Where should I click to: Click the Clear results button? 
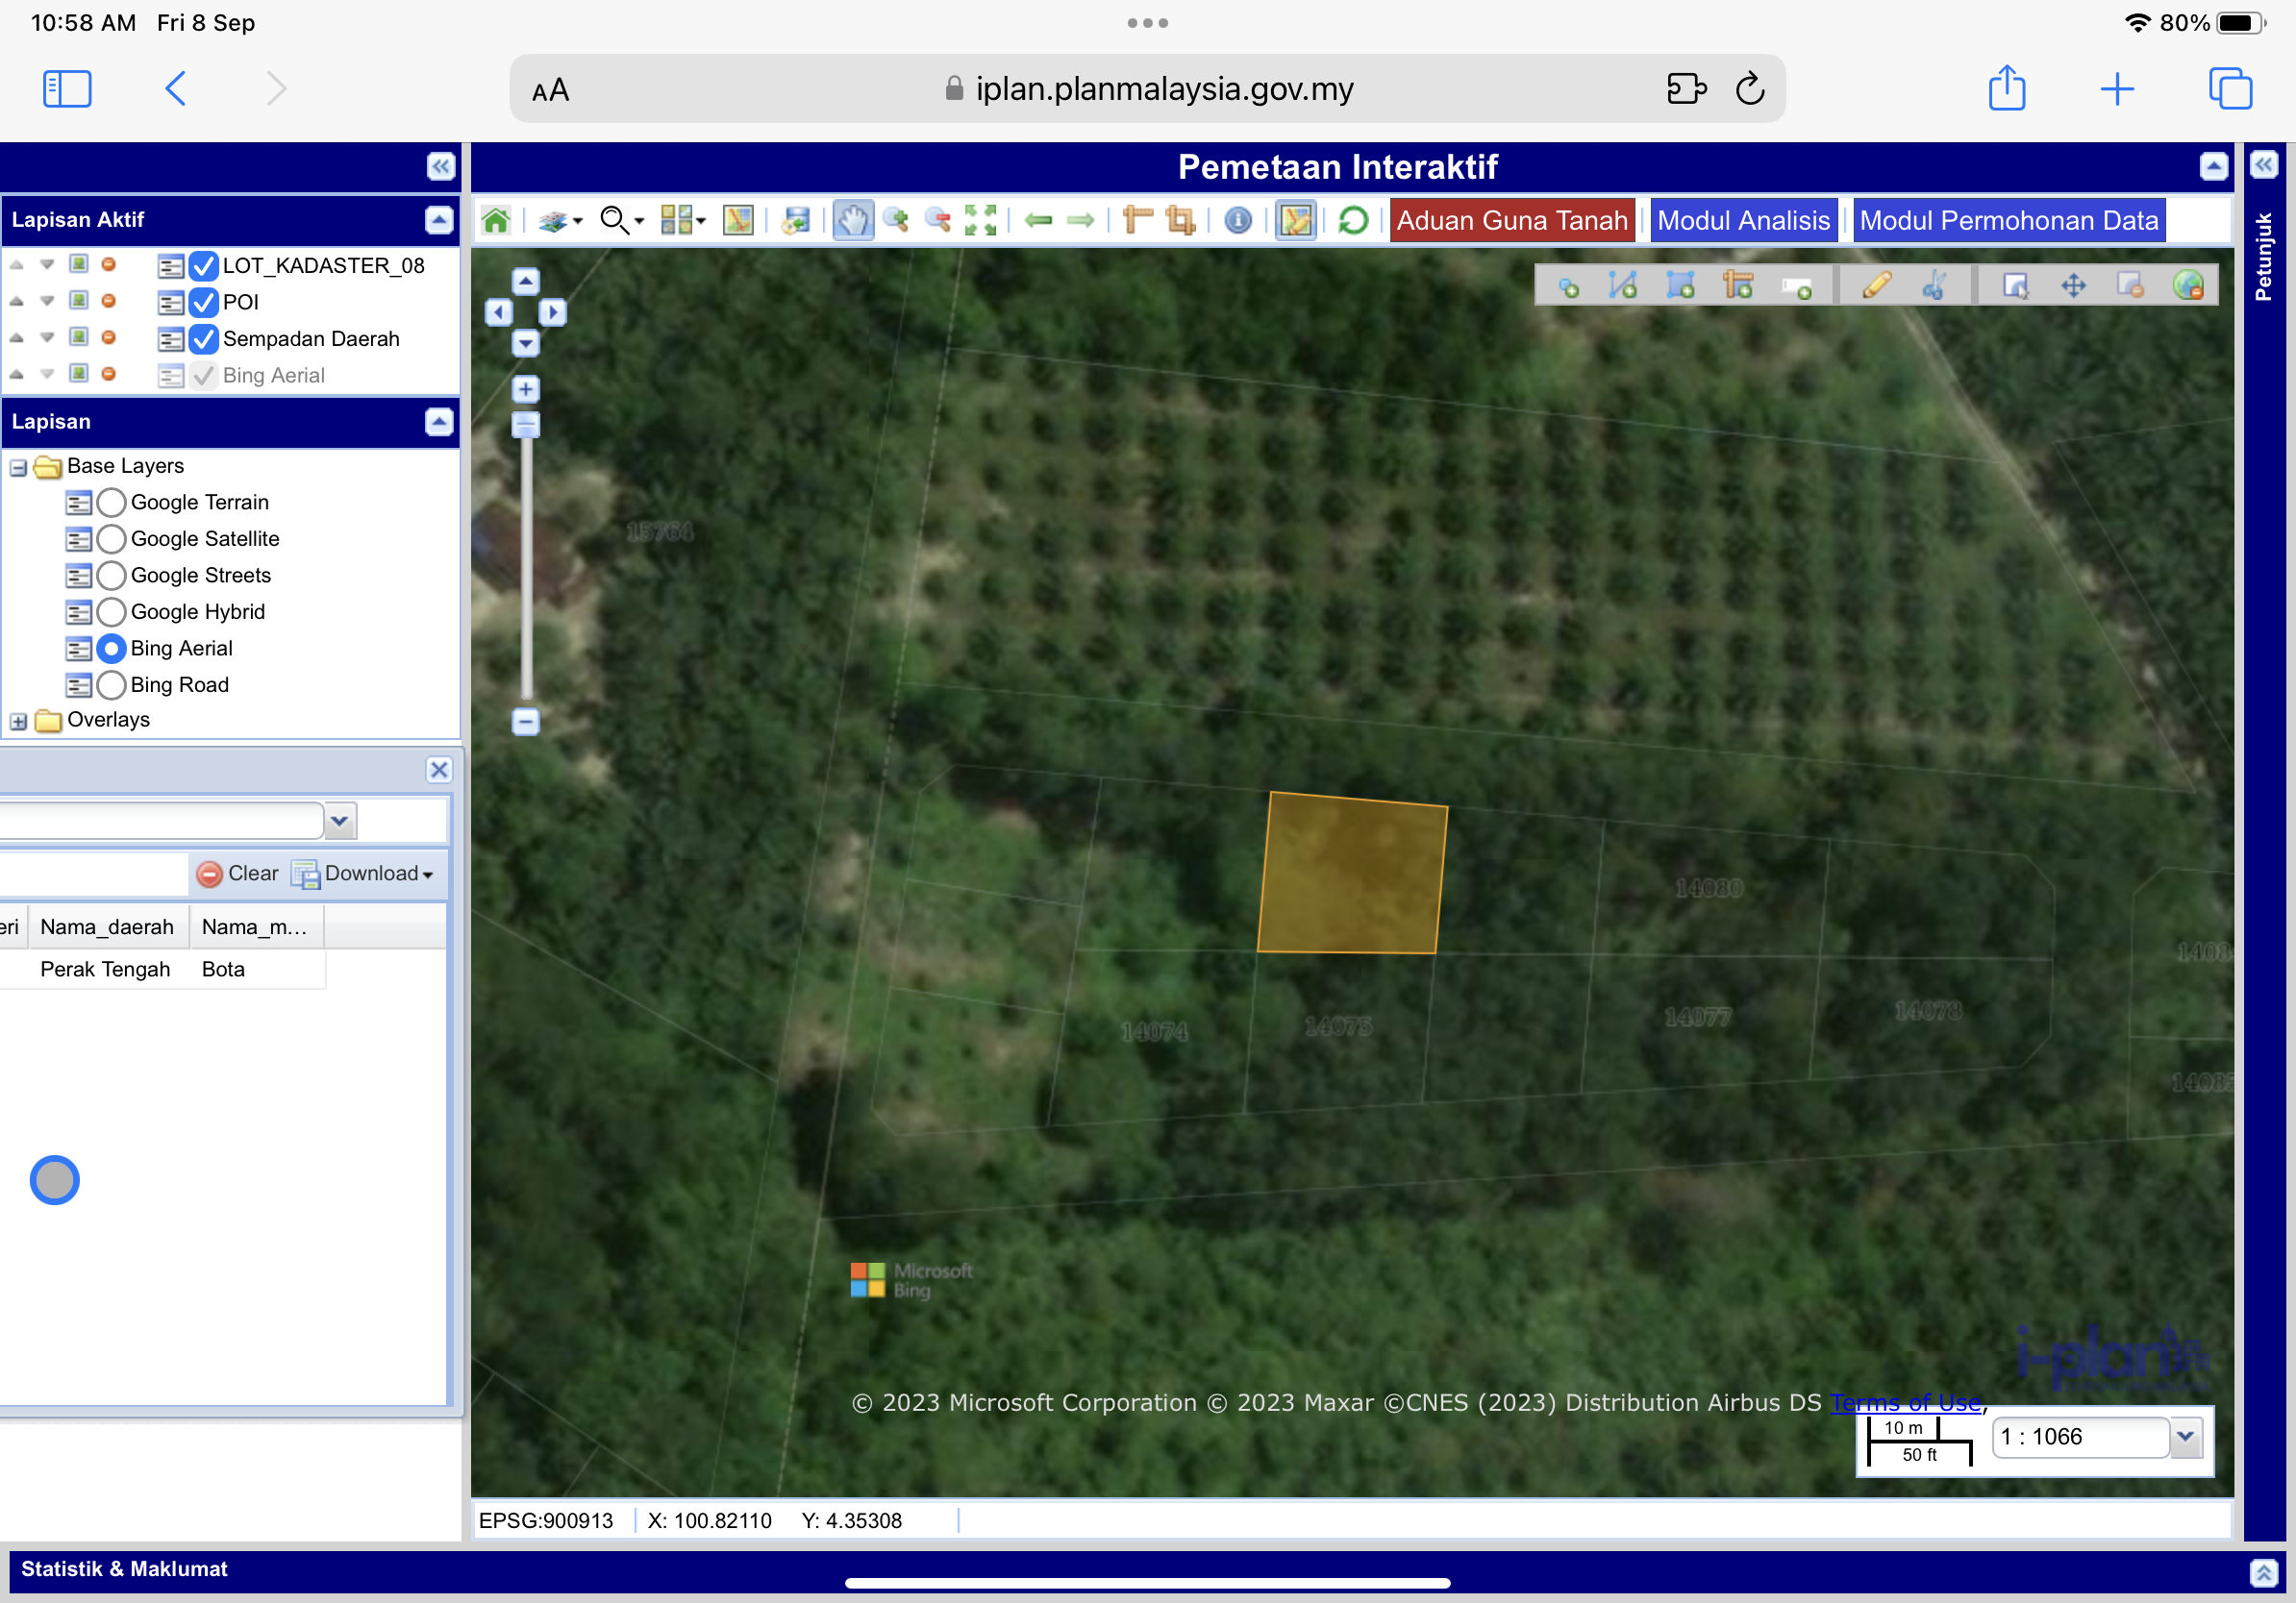coord(238,874)
